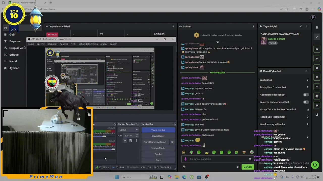Viewport: 323px width, 181px height.
Task: Open Araçlar menu in OBS
Action: tap(104, 44)
